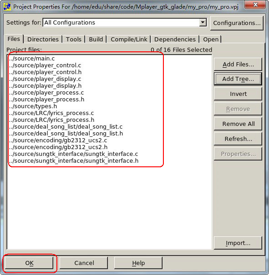The height and width of the screenshot is (275, 269).
Task: Click the All Configurations combo box field
Action: click(125, 22)
